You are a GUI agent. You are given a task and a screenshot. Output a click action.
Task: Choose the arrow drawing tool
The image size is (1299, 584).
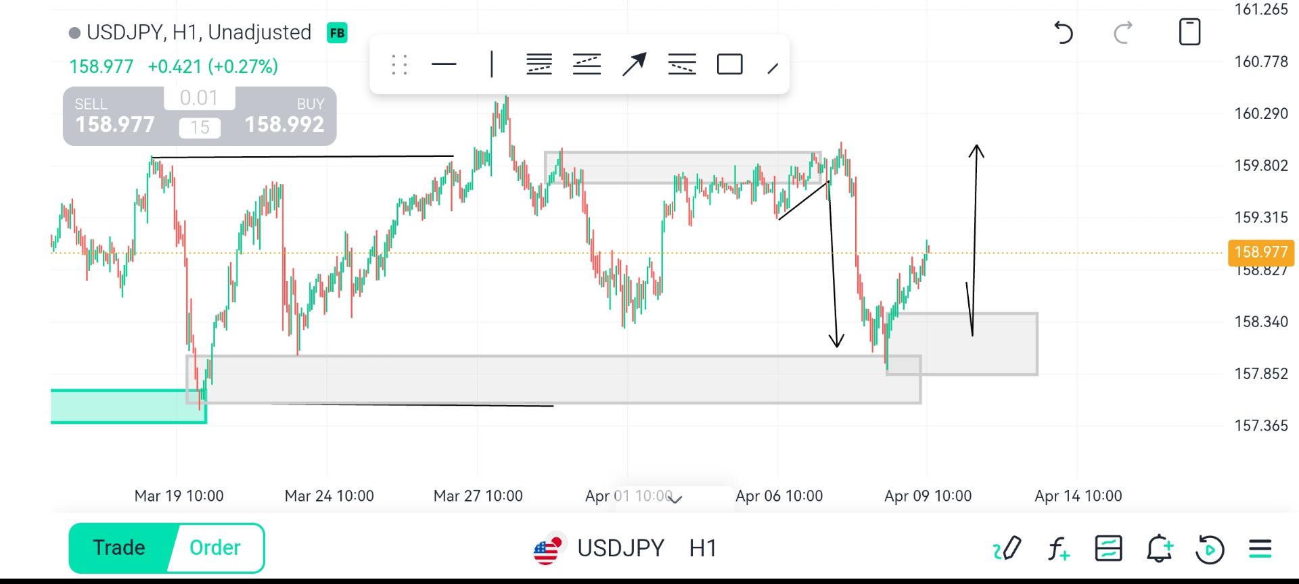pos(634,65)
